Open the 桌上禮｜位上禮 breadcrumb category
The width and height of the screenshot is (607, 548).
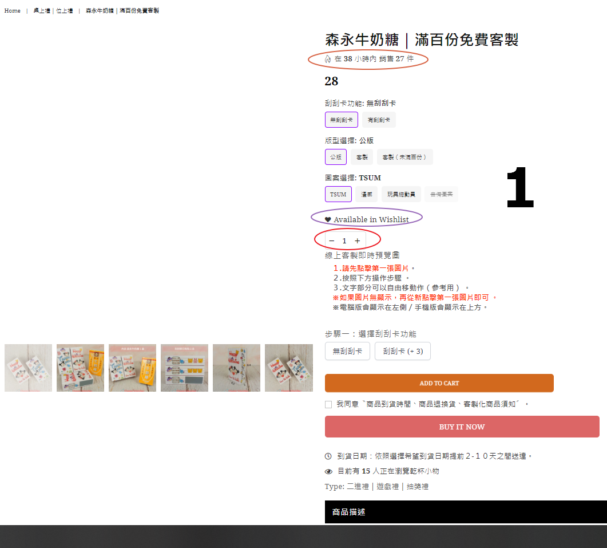point(53,10)
